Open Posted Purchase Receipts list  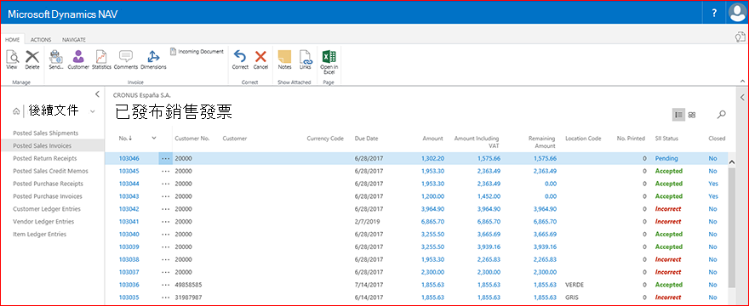(48, 184)
